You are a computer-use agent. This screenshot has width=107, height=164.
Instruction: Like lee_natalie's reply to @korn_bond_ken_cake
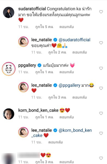coord(101,133)
